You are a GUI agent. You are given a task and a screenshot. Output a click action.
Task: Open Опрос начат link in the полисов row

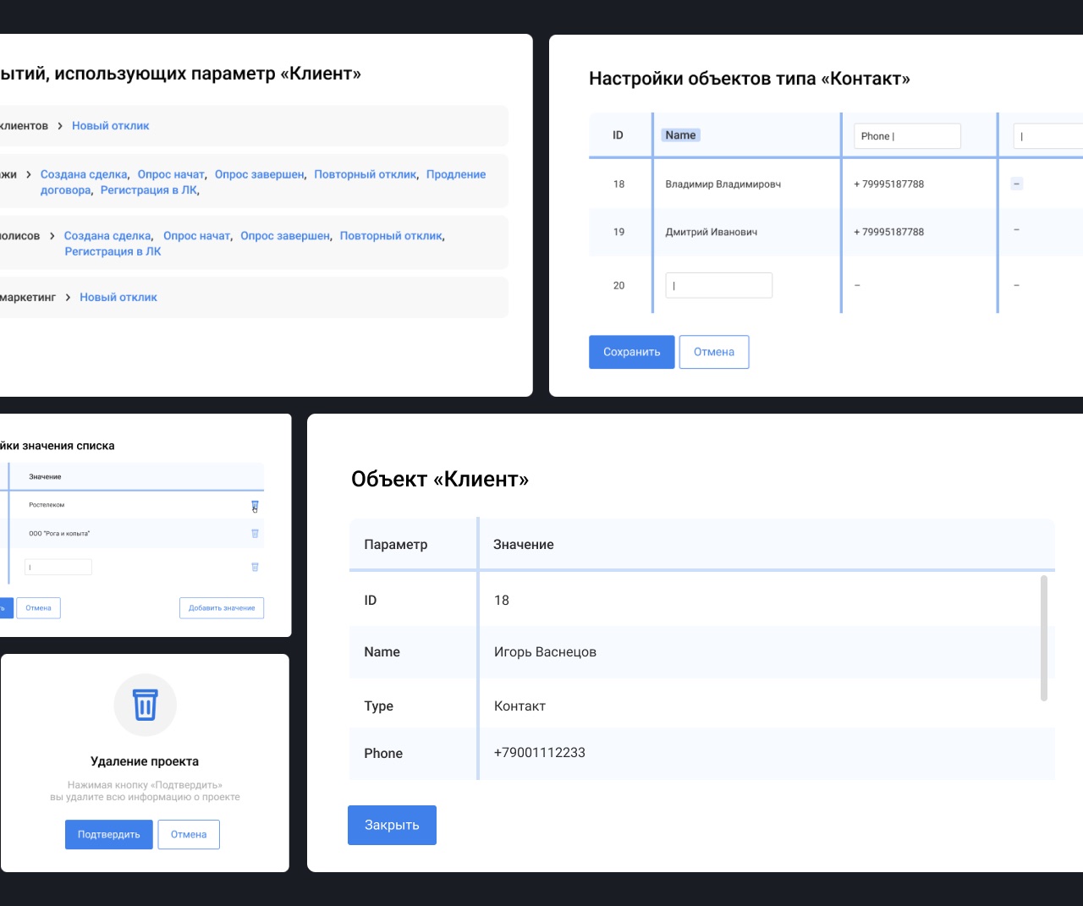tap(196, 236)
